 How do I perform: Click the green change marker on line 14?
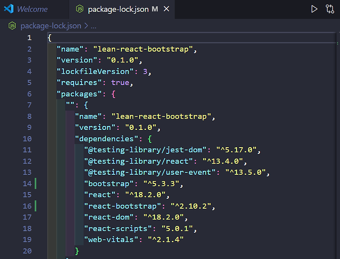click(x=35, y=184)
